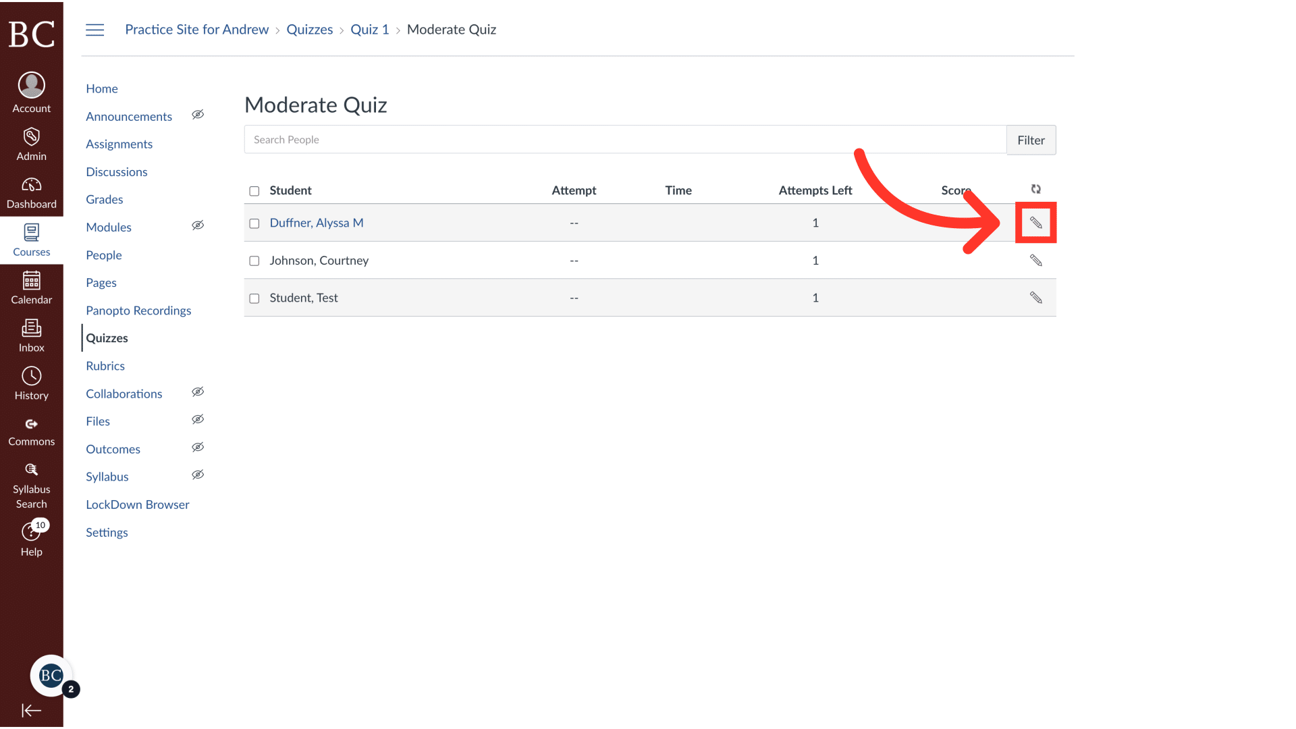1296x729 pixels.
Task: Check the select-all students checkbox
Action: tap(254, 191)
